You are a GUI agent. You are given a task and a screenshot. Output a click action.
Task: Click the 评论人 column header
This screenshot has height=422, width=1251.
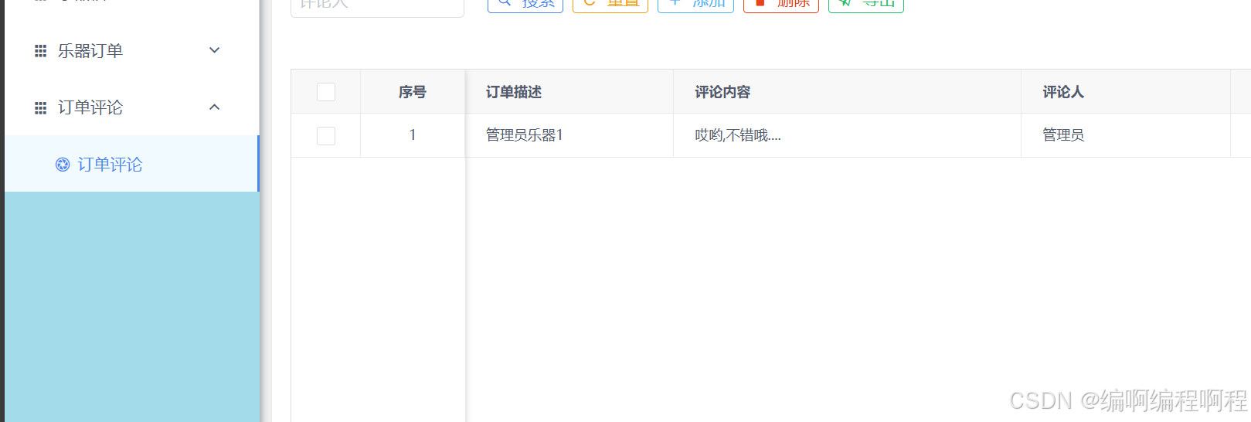coord(1125,92)
